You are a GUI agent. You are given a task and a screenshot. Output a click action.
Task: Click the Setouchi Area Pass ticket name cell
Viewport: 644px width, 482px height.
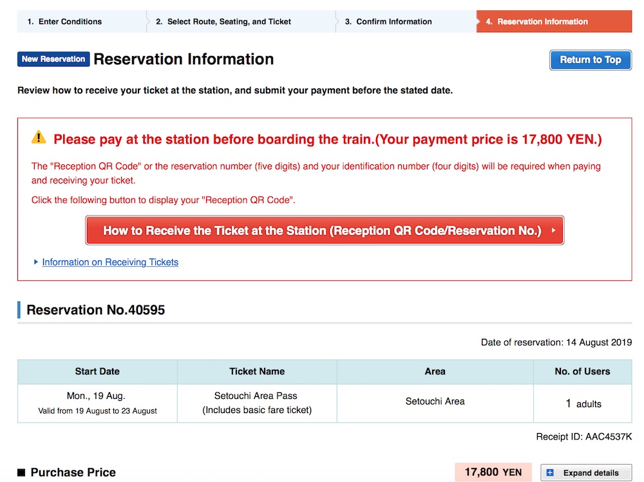(256, 403)
